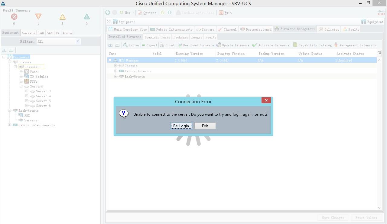This screenshot has height=224, width=387.
Task: Click Download Firmware
Action: (196, 45)
